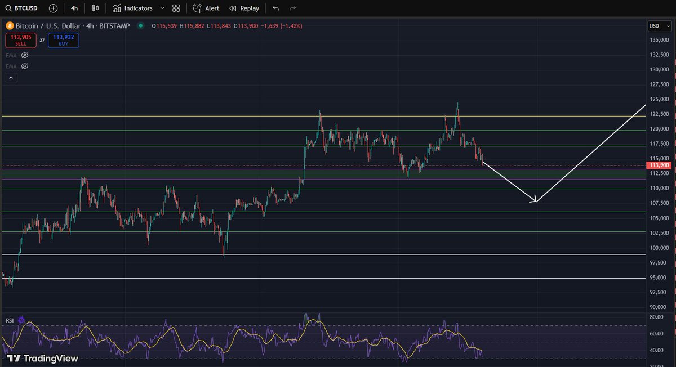The width and height of the screenshot is (676, 367).
Task: Click the compare/add symbol plus icon
Action: [x=52, y=8]
